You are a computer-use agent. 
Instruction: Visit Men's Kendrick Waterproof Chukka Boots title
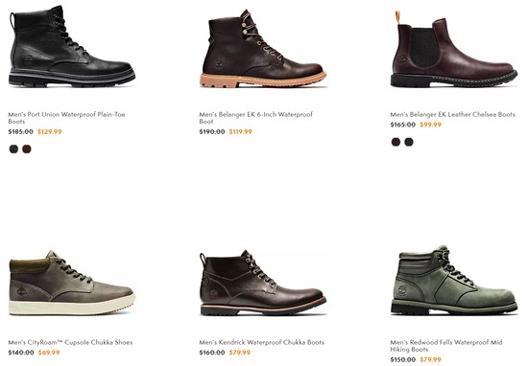coord(262,342)
